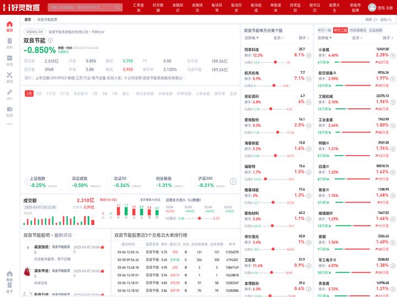Open the 财务 finance sidebar icon
Image resolution: width=397 pixels, height=297 pixels.
[x=9, y=109]
